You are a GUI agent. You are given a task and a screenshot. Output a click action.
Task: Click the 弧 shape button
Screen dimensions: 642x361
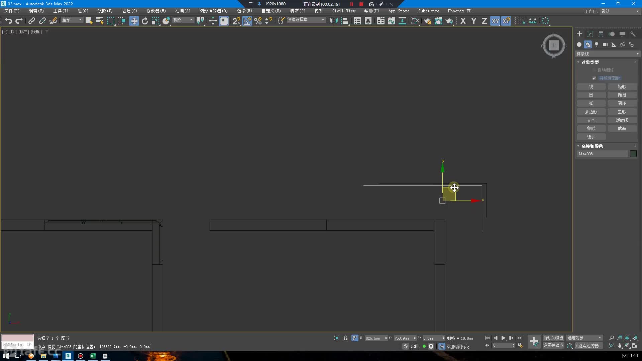point(591,103)
